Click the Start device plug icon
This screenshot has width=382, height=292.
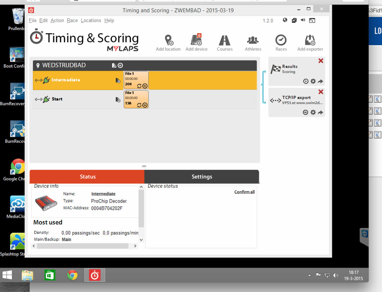[x=46, y=99]
